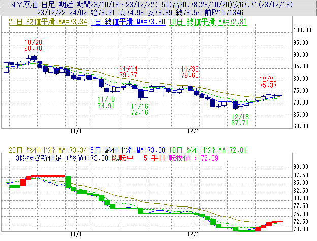Click the long red horizontal bar in lower chart
This screenshot has width=317, height=241.
pyautogui.click(x=49, y=176)
